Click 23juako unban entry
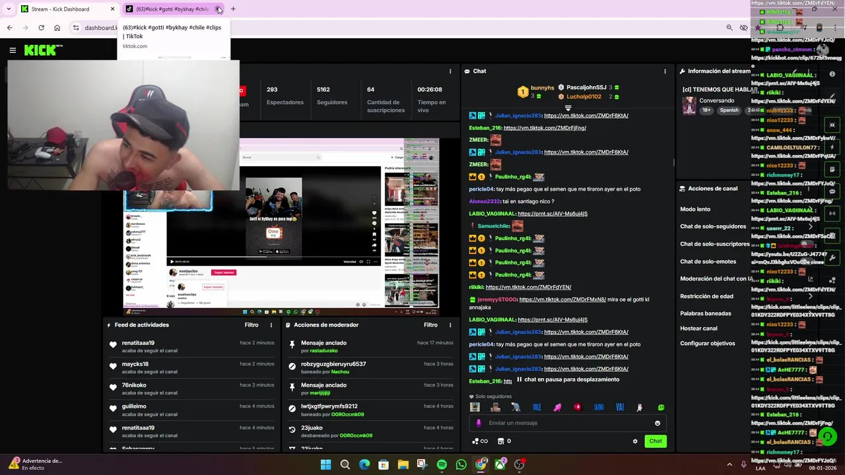Image resolution: width=845 pixels, height=475 pixels. coord(371,431)
